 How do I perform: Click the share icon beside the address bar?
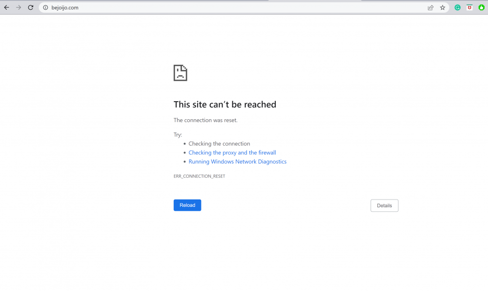pos(430,7)
